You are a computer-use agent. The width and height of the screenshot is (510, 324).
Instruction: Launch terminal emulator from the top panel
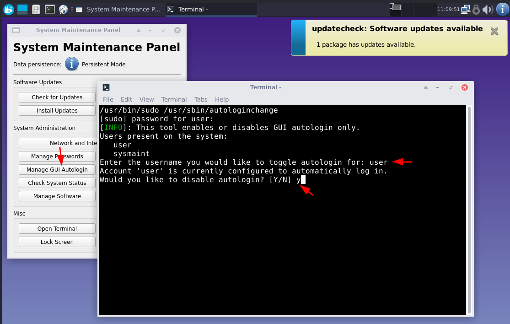click(x=50, y=9)
